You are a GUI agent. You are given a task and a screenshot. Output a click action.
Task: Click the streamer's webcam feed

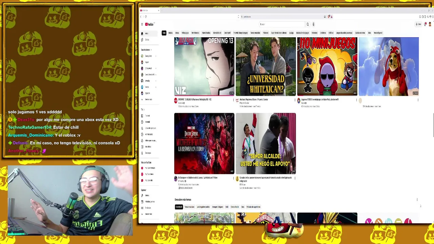70,201
